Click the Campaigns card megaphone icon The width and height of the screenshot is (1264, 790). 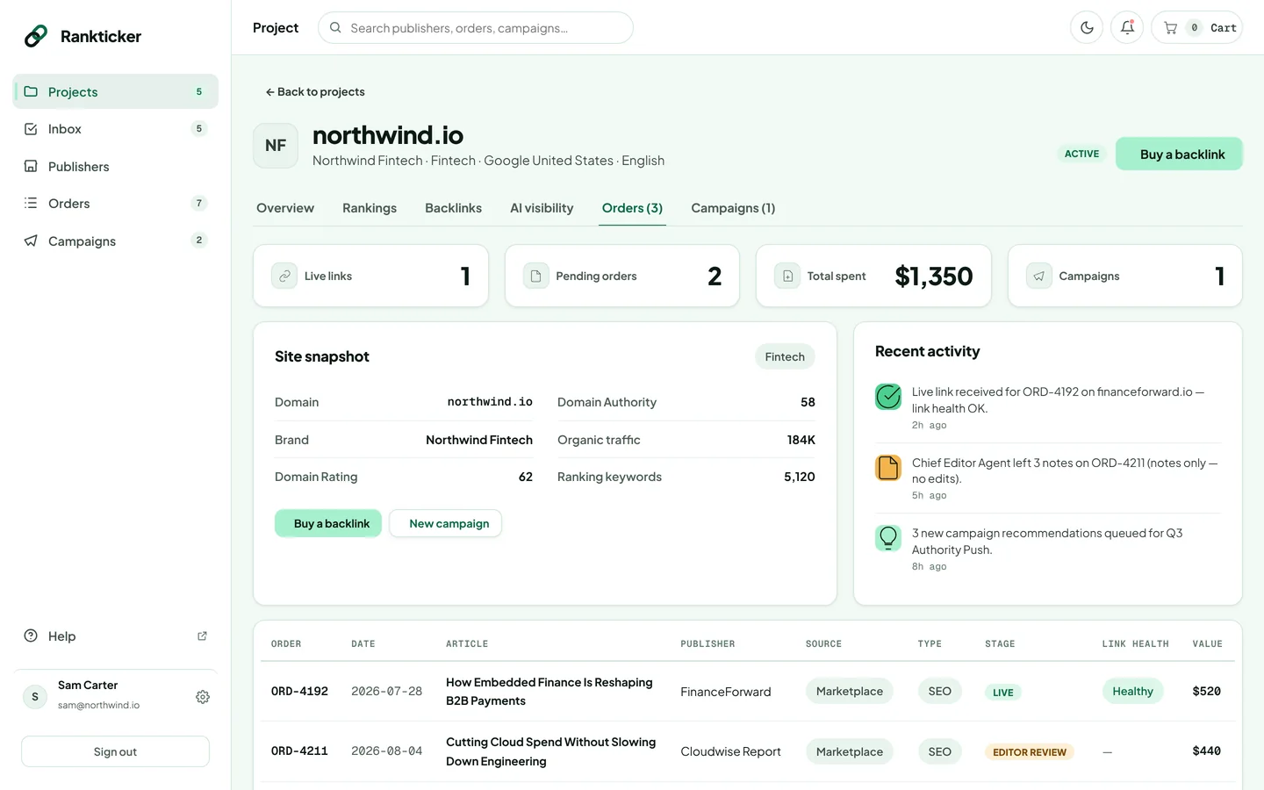click(x=1039, y=276)
